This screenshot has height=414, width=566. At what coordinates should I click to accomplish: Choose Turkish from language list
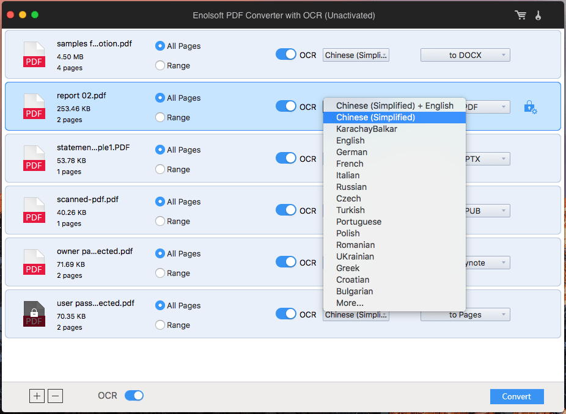point(394,210)
